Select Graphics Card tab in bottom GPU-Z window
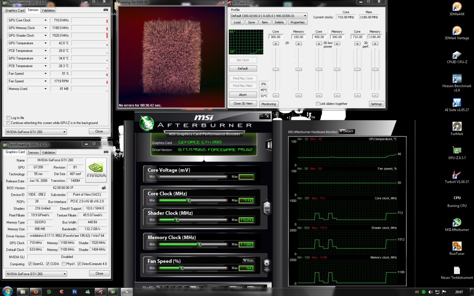Screen dimensions: 474x296 click(15, 152)
